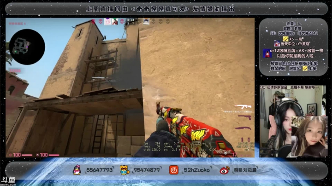Click the fps: 299 netgraph readout
Image resolution: width=332 pixels, height=186 pixels.
click(x=152, y=143)
